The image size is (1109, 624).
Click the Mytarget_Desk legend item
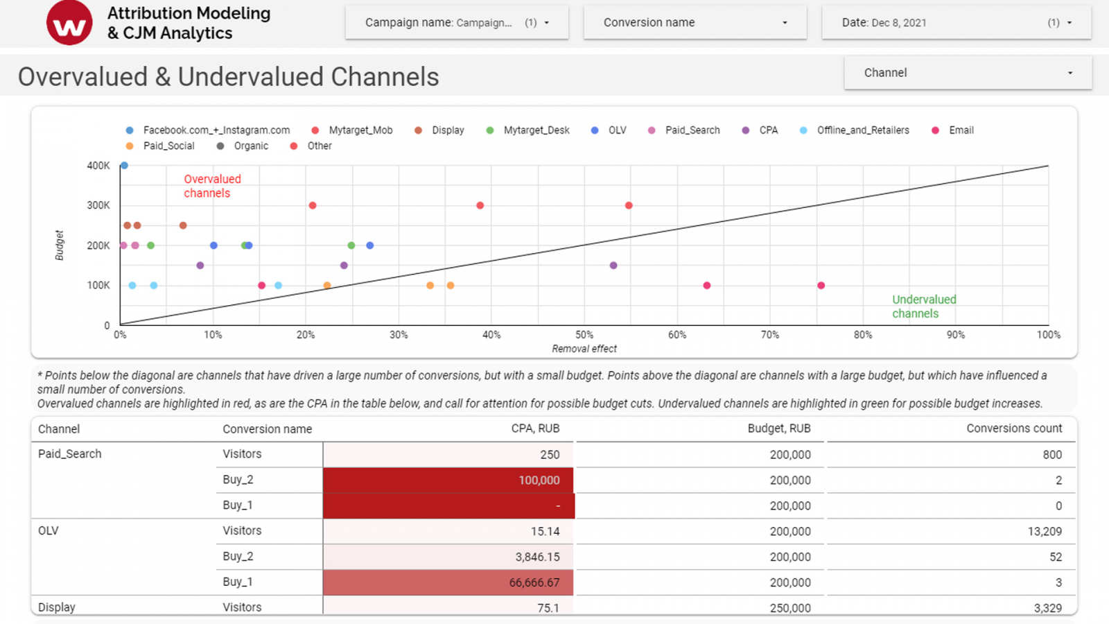point(536,130)
